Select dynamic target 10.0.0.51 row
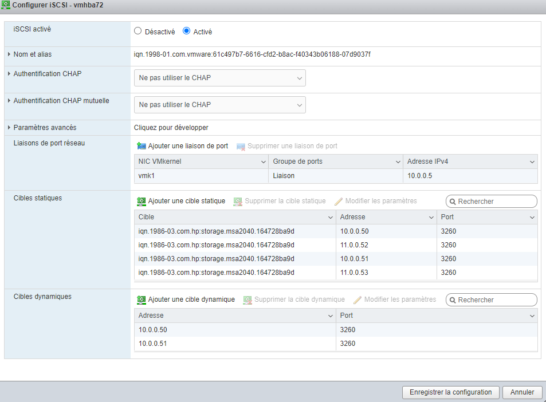 [x=336, y=344]
